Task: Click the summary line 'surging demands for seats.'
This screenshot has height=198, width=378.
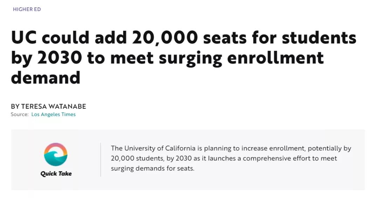Action: [153, 168]
